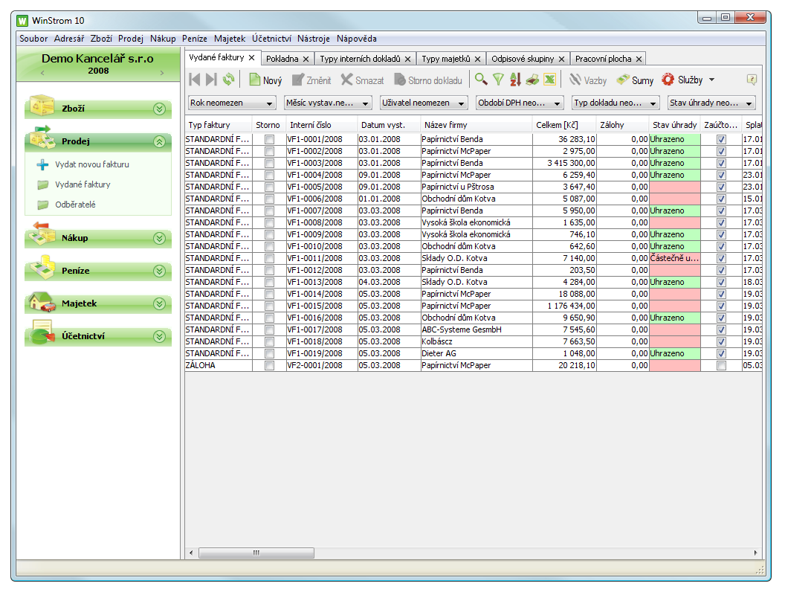The width and height of the screenshot is (785, 595).
Task: Open Odběratelé in the sidebar
Action: coord(75,205)
